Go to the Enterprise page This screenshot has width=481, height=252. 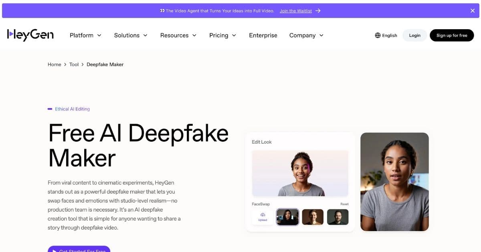(x=263, y=35)
